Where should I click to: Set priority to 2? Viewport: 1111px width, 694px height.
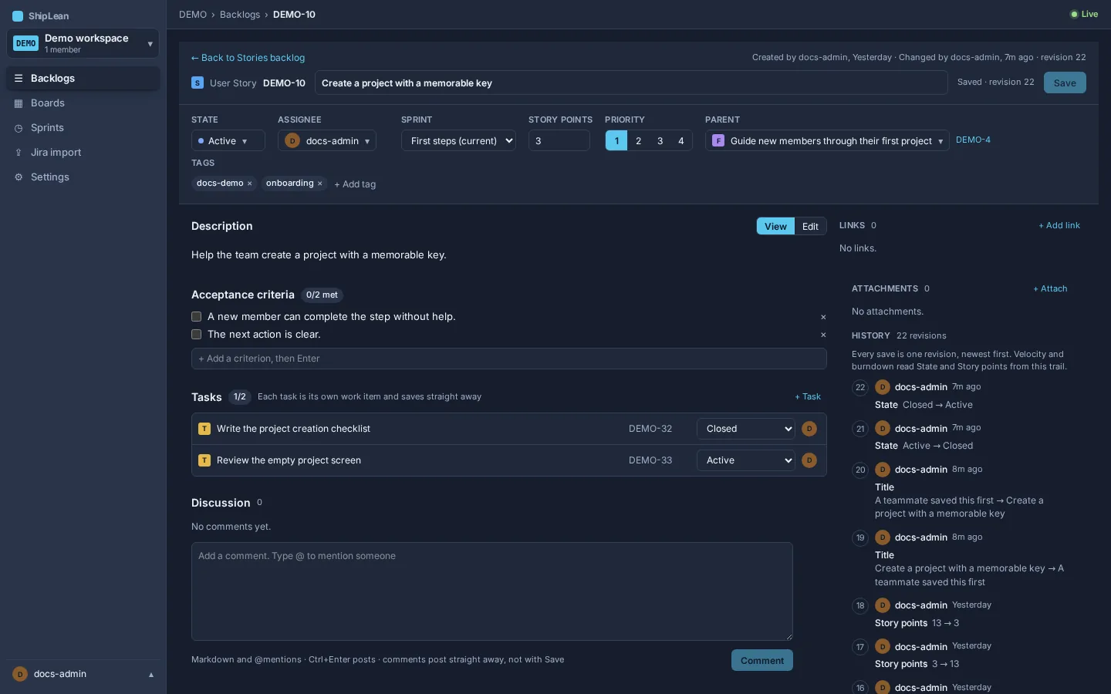point(638,141)
